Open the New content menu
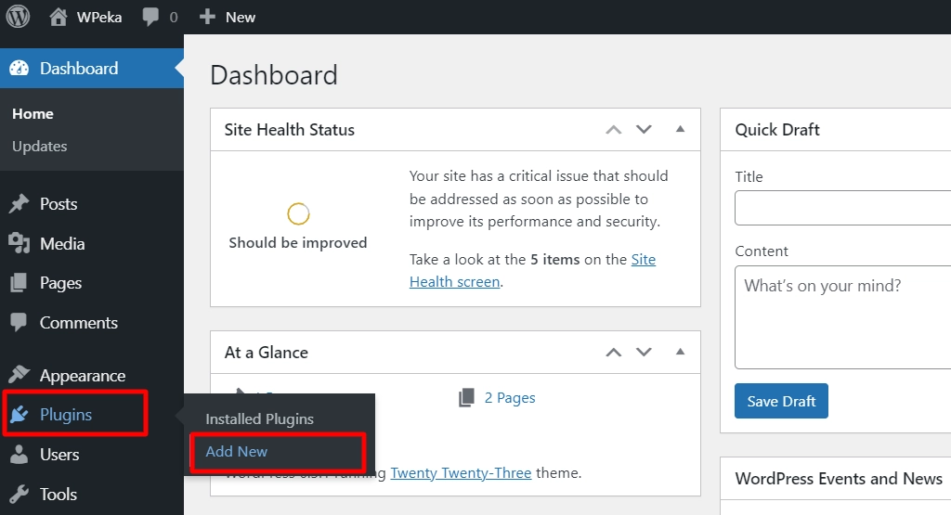This screenshot has width=951, height=515. 241,17
